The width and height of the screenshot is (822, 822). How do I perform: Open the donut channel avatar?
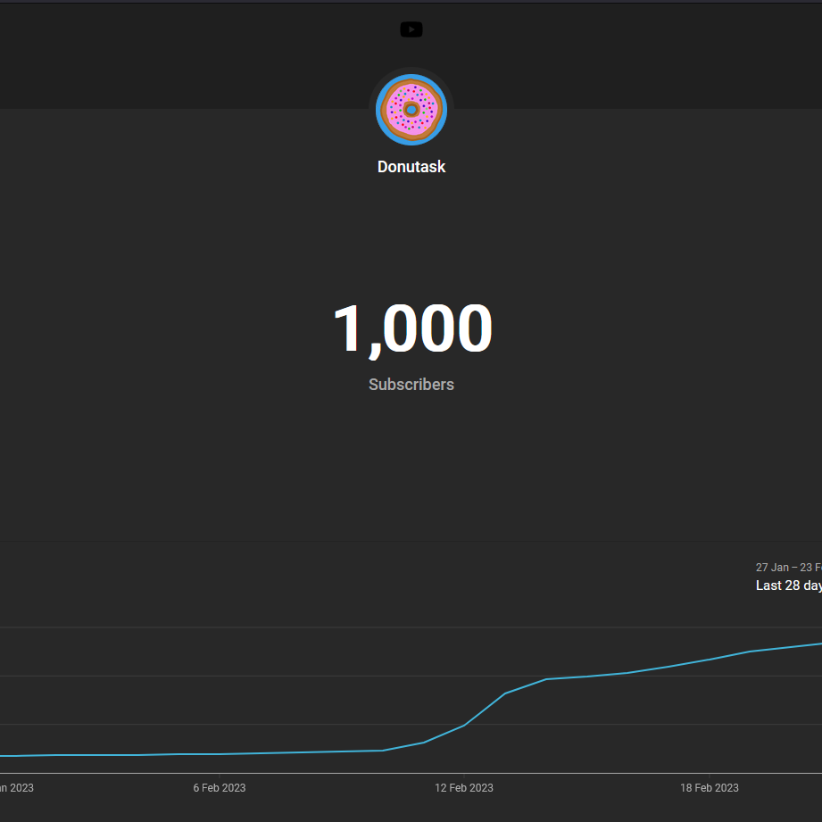tap(411, 109)
